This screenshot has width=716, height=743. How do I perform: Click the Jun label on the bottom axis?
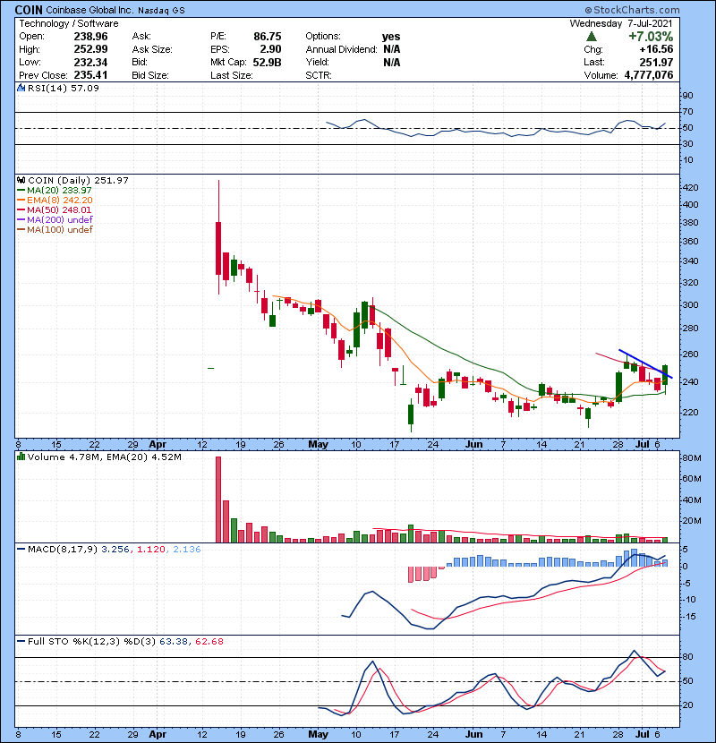click(473, 734)
